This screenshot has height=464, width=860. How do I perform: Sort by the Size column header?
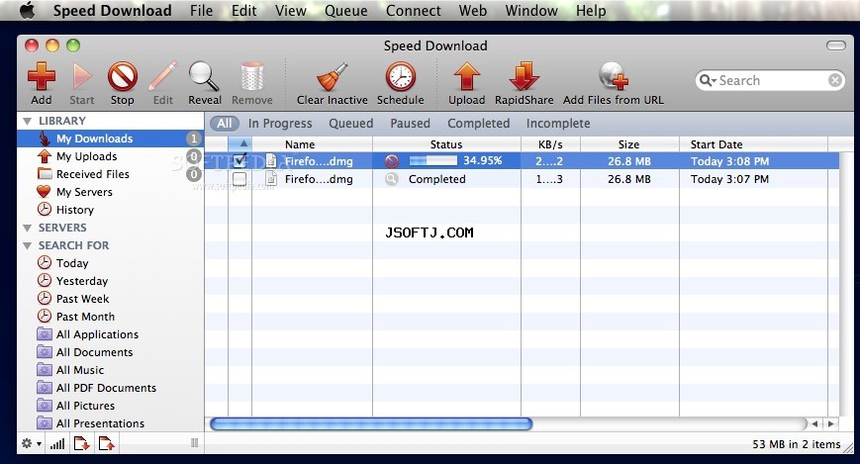pyautogui.click(x=629, y=144)
